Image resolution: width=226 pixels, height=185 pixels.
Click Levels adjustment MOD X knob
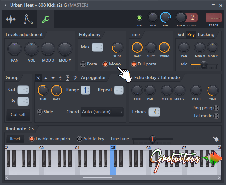(x=48, y=49)
